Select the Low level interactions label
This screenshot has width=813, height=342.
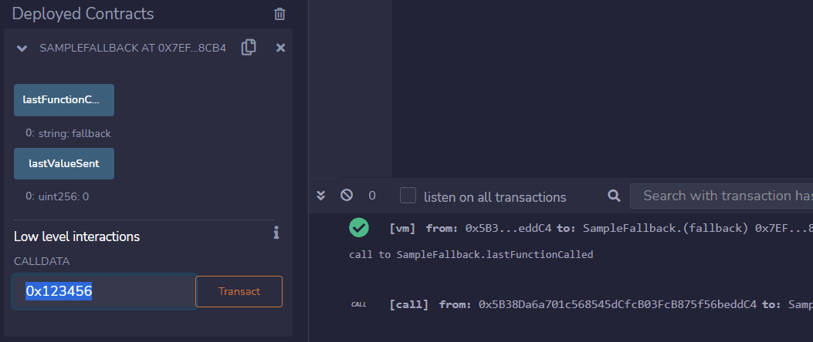(x=76, y=236)
